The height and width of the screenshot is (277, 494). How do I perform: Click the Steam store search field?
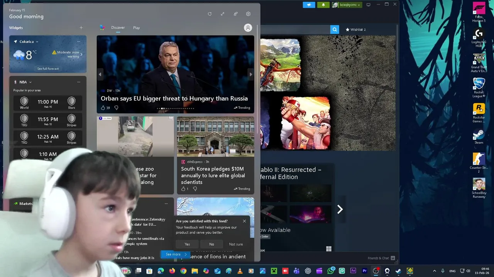coord(295,30)
